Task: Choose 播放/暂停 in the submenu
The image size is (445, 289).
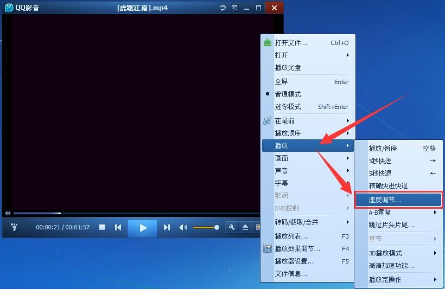Action: click(x=398, y=149)
